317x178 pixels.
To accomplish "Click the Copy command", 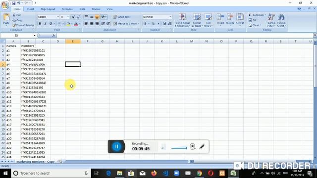I will coord(17,20).
